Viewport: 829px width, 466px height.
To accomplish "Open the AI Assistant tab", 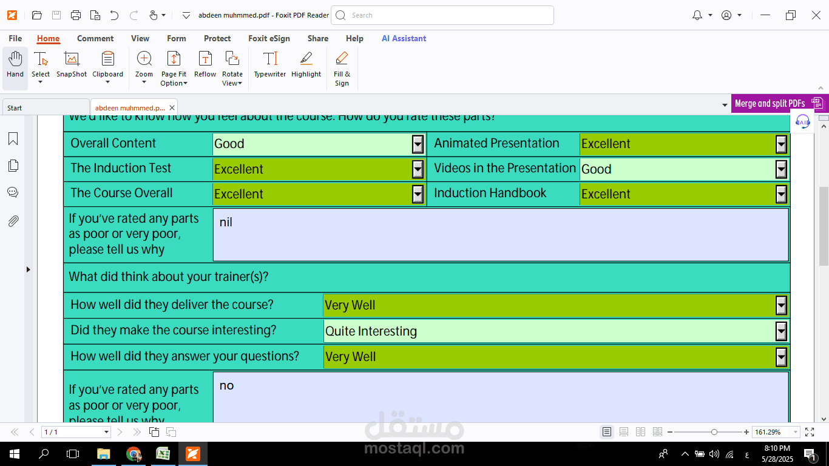I will click(404, 38).
